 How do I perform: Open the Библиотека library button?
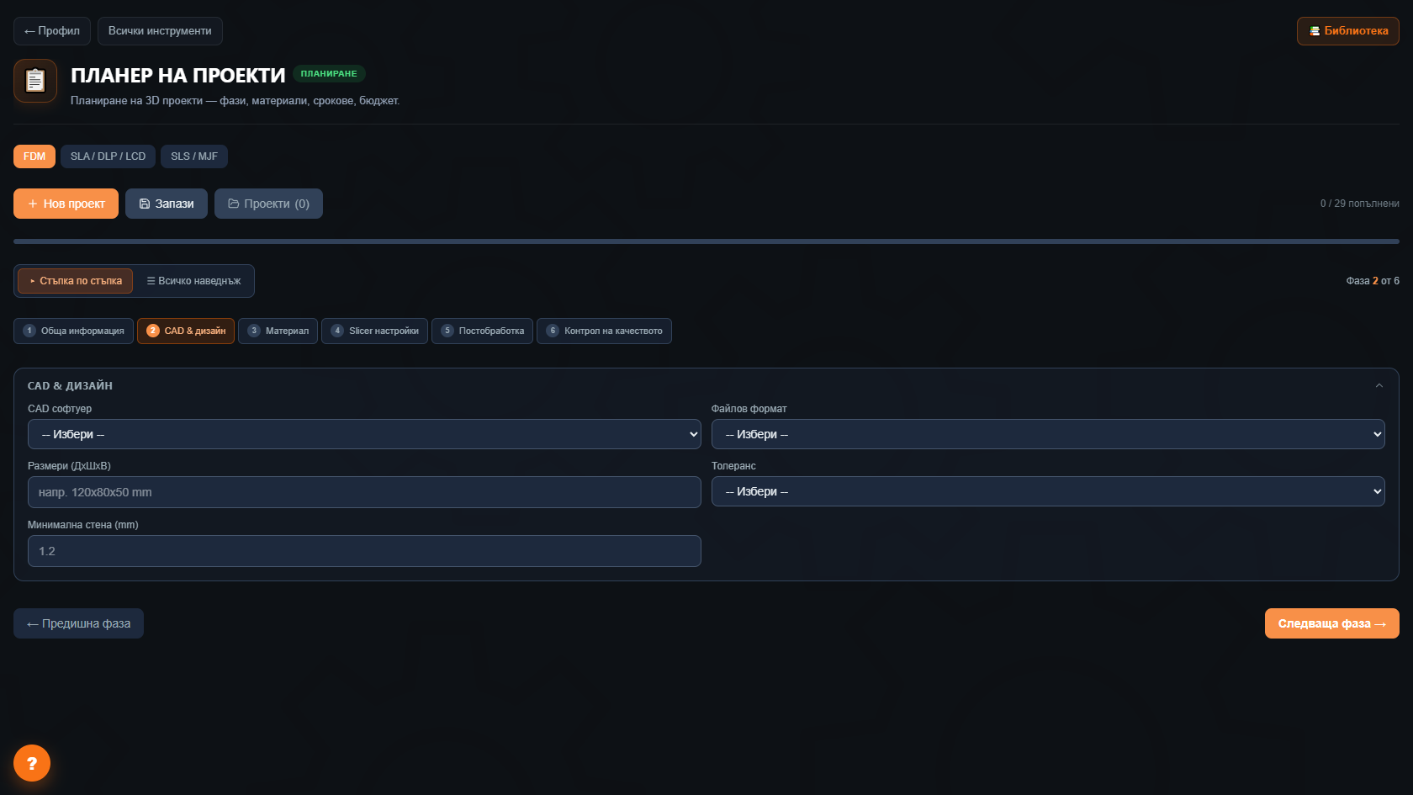[x=1348, y=31]
